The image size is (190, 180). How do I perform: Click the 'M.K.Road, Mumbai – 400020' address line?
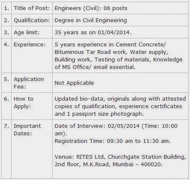(123, 165)
